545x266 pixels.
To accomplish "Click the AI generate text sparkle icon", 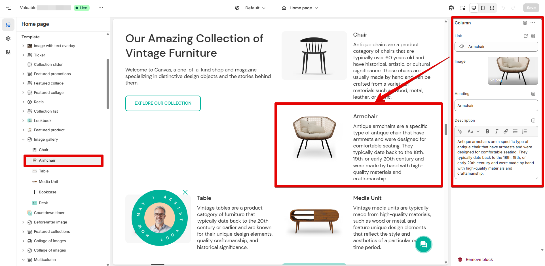I will point(460,131).
